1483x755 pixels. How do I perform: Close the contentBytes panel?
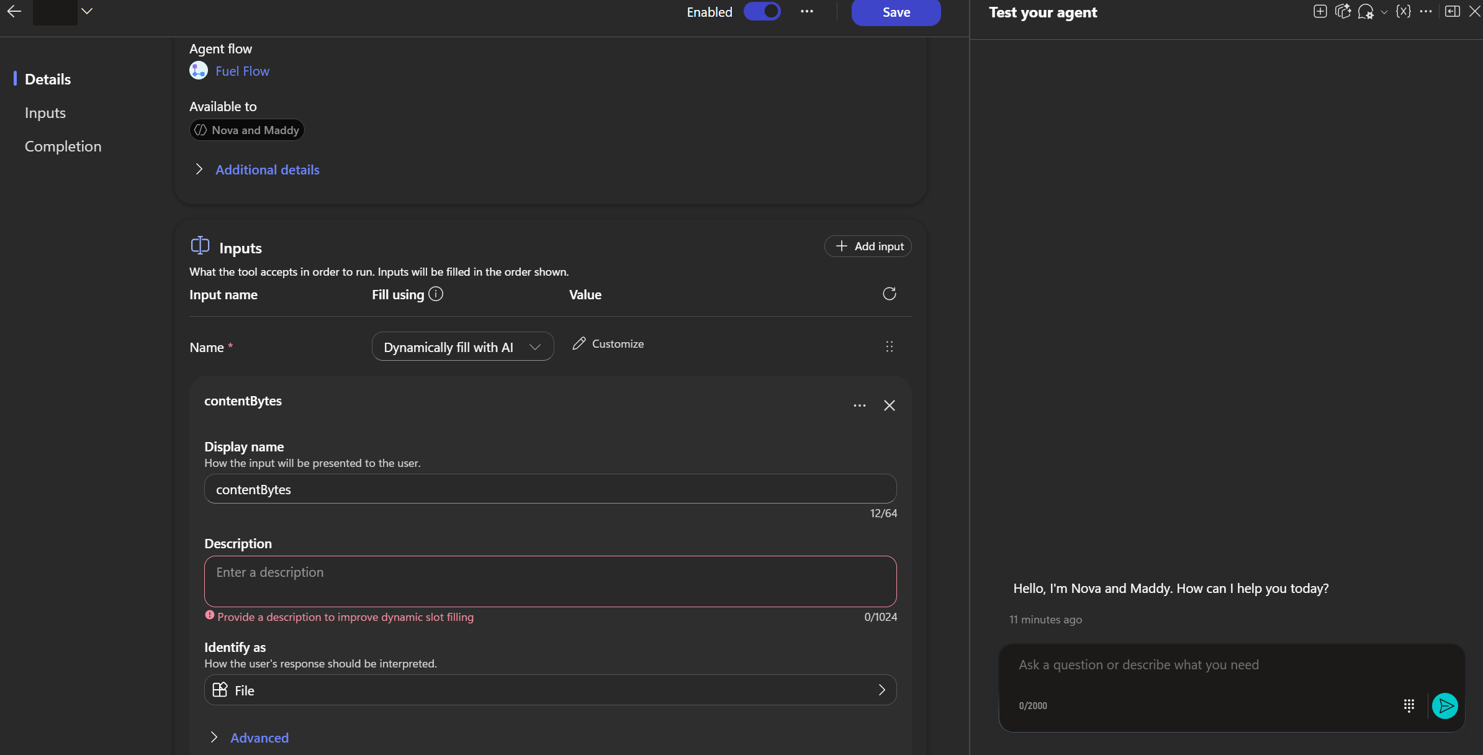889,405
